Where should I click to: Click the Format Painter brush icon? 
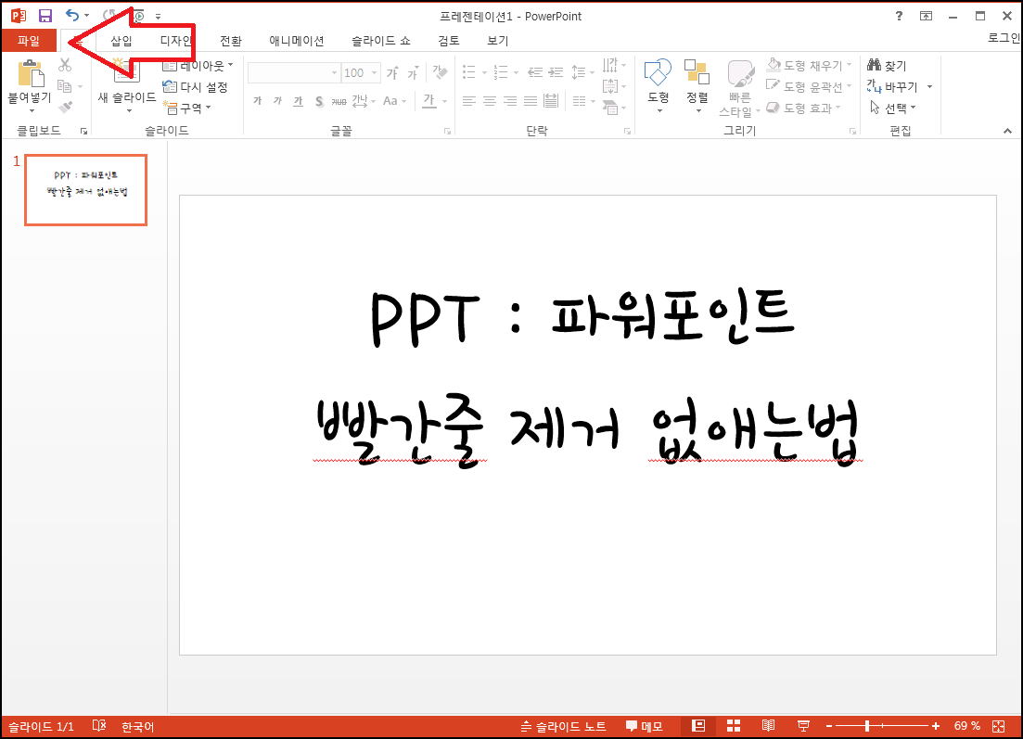(65, 107)
